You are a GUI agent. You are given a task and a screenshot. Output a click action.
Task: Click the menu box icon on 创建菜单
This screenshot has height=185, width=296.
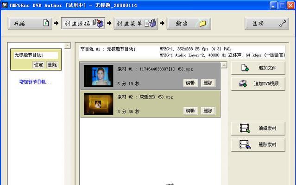tap(151, 23)
